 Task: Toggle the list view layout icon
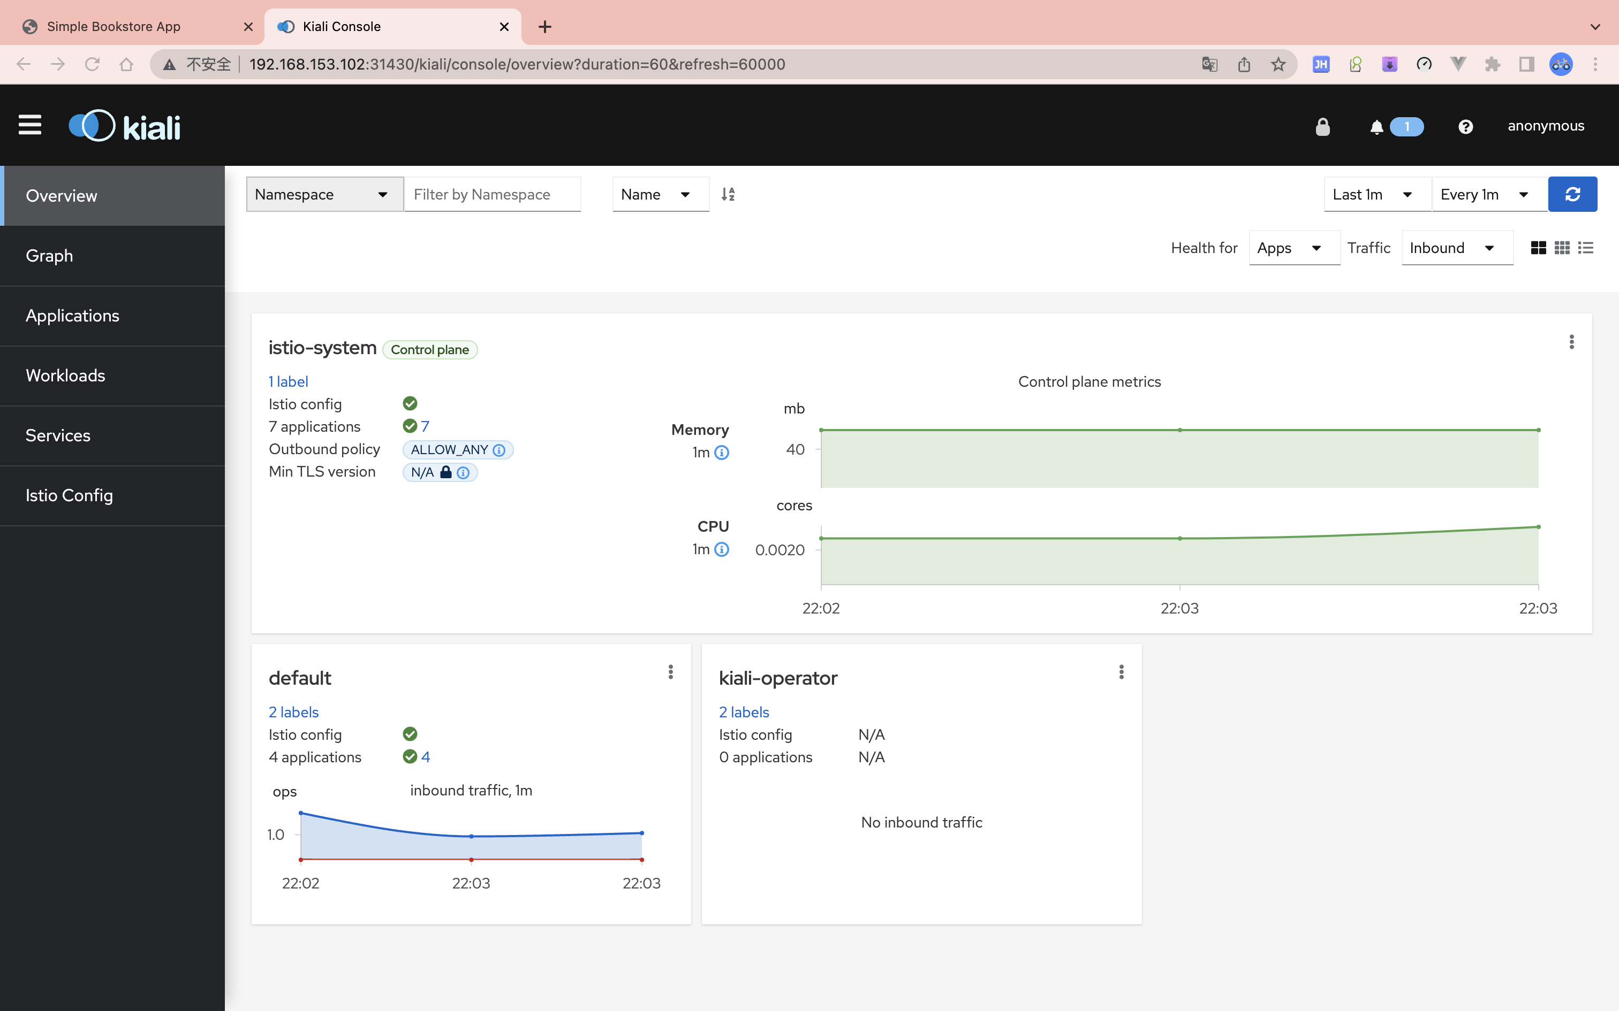(1586, 247)
